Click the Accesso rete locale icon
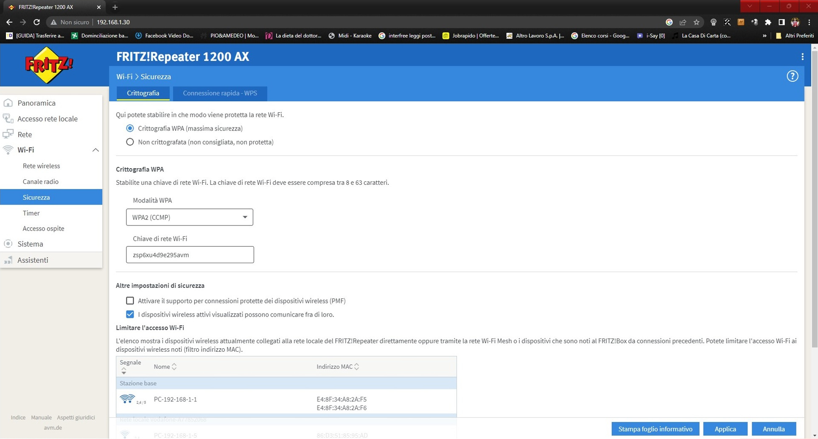 click(8, 119)
